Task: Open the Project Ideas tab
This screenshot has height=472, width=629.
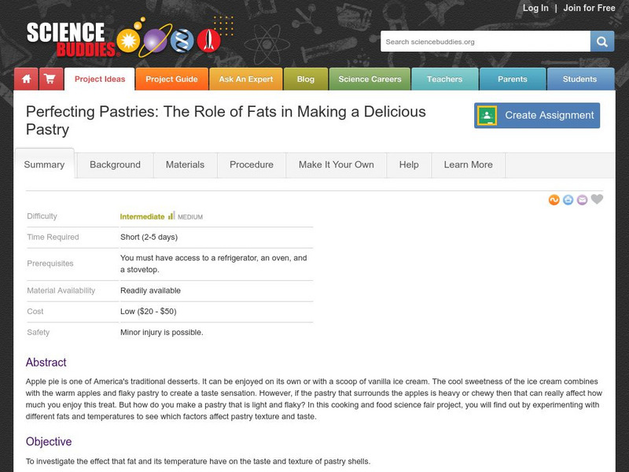Action: 100,79
